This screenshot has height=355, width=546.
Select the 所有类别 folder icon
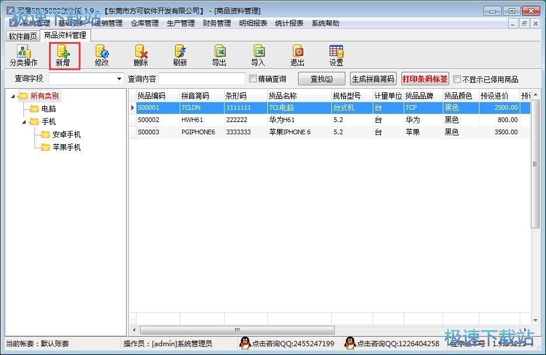point(23,96)
